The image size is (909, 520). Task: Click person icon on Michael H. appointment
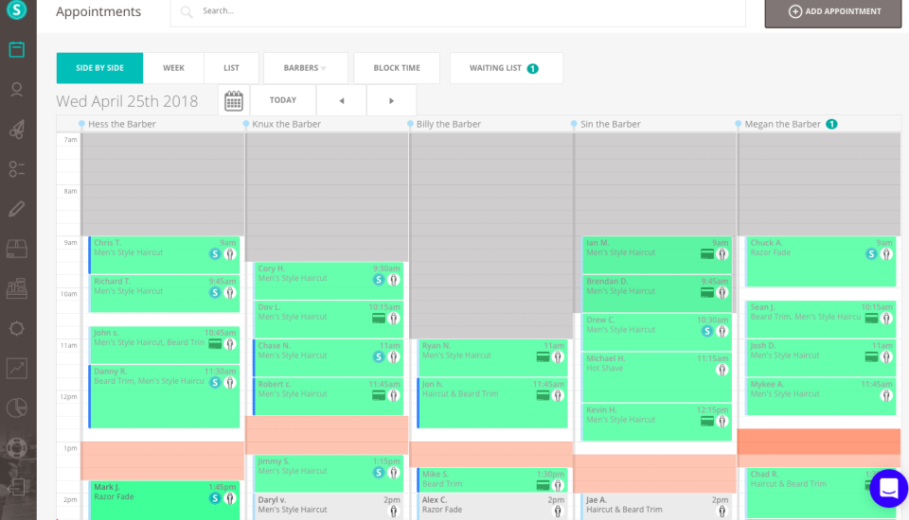[722, 370]
